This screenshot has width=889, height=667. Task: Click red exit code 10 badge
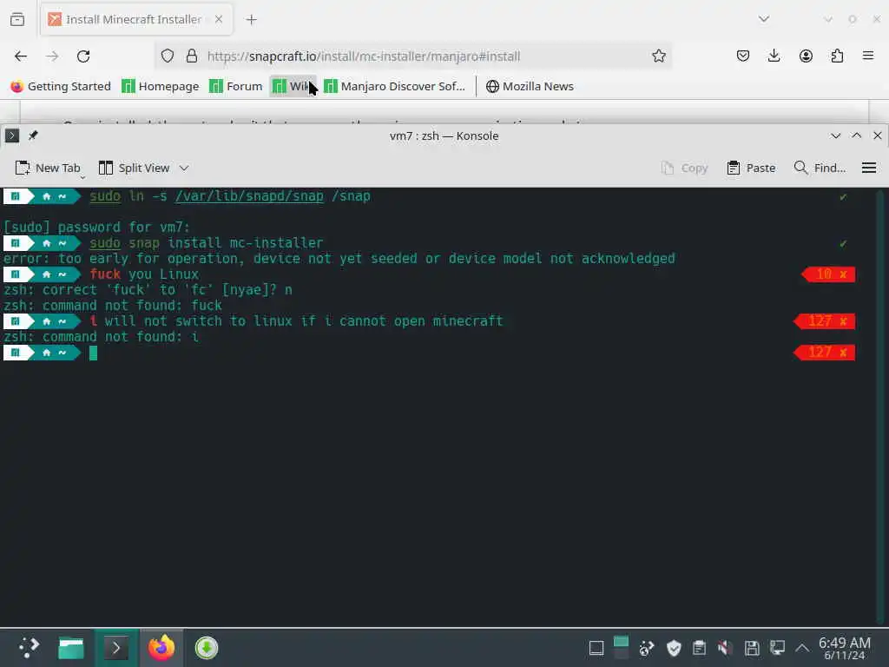point(828,274)
